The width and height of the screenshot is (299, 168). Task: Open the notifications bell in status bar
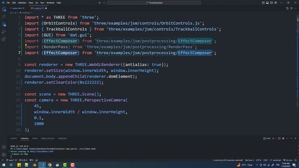[296, 160]
